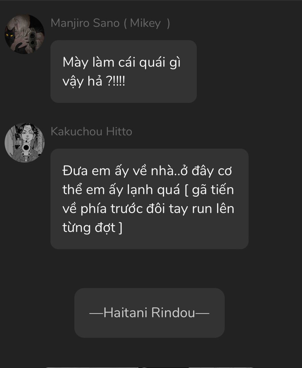Open Kakuchou Hitto's profile avatar
302x368 pixels.
click(25, 143)
